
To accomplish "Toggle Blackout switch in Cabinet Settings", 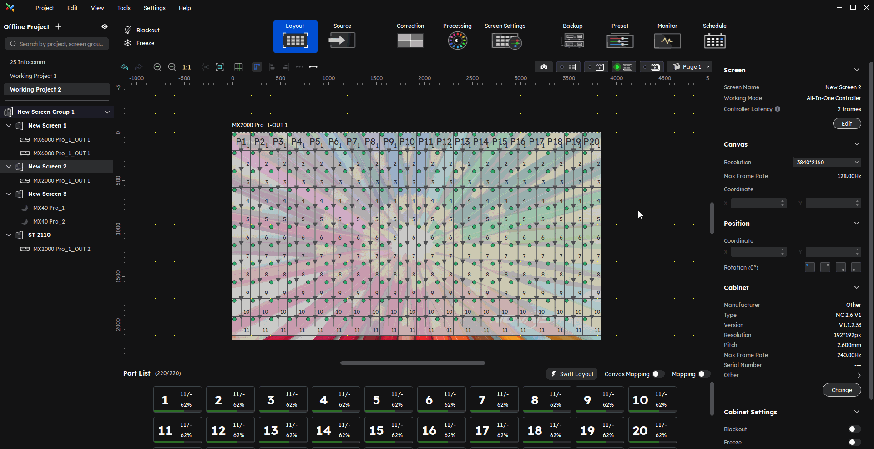I will coord(854,429).
